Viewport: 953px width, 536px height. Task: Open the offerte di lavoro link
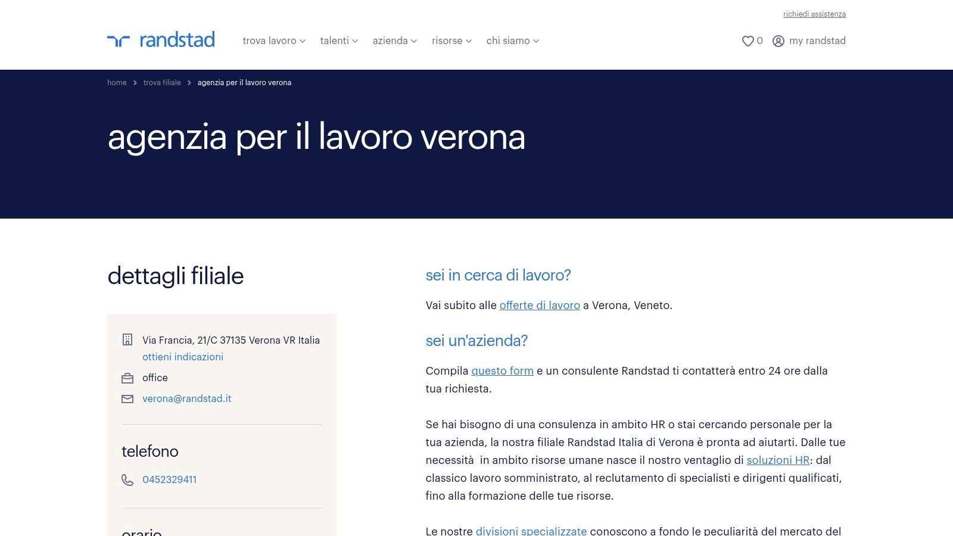pos(540,305)
